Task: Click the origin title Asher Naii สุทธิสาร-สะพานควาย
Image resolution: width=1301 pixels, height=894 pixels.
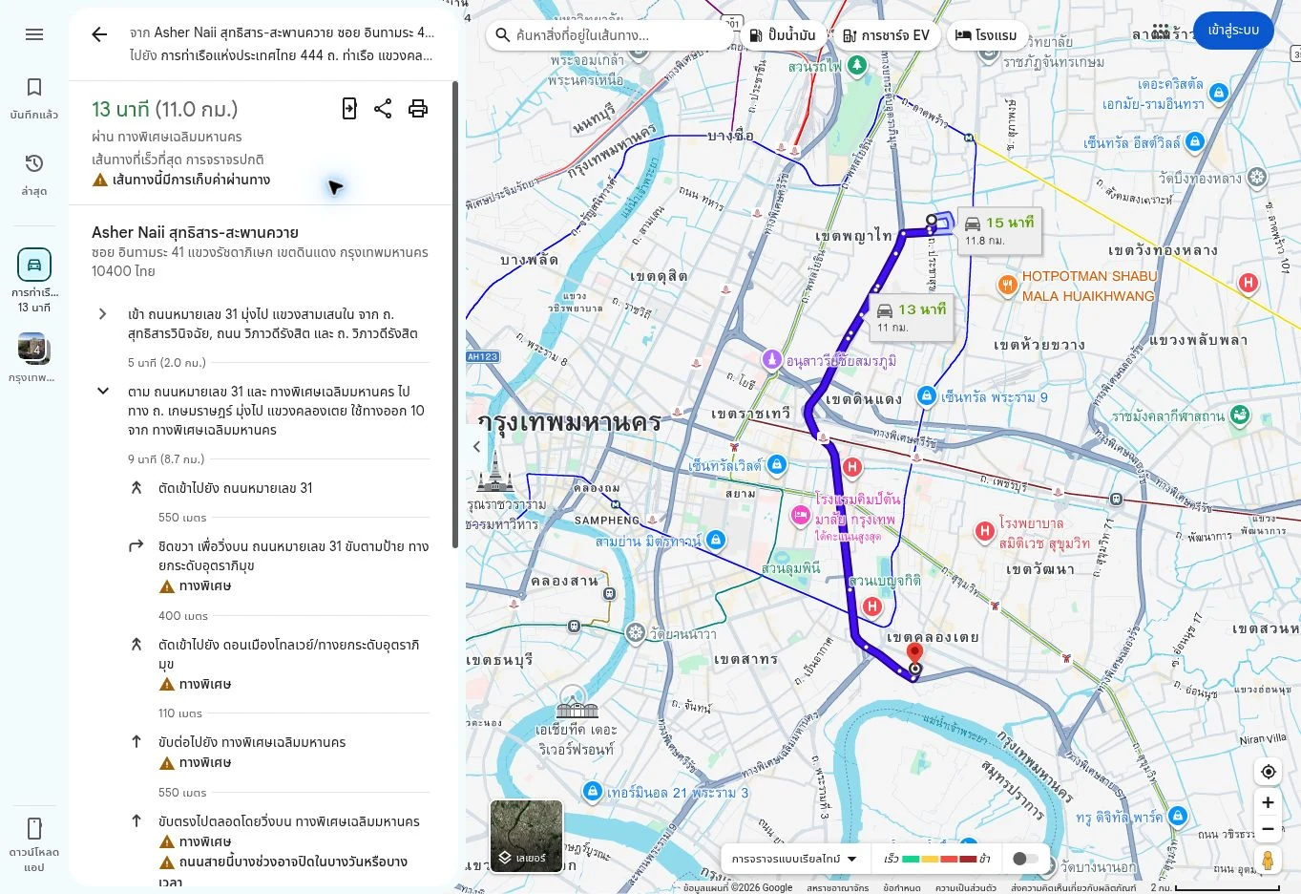Action: pos(195,232)
